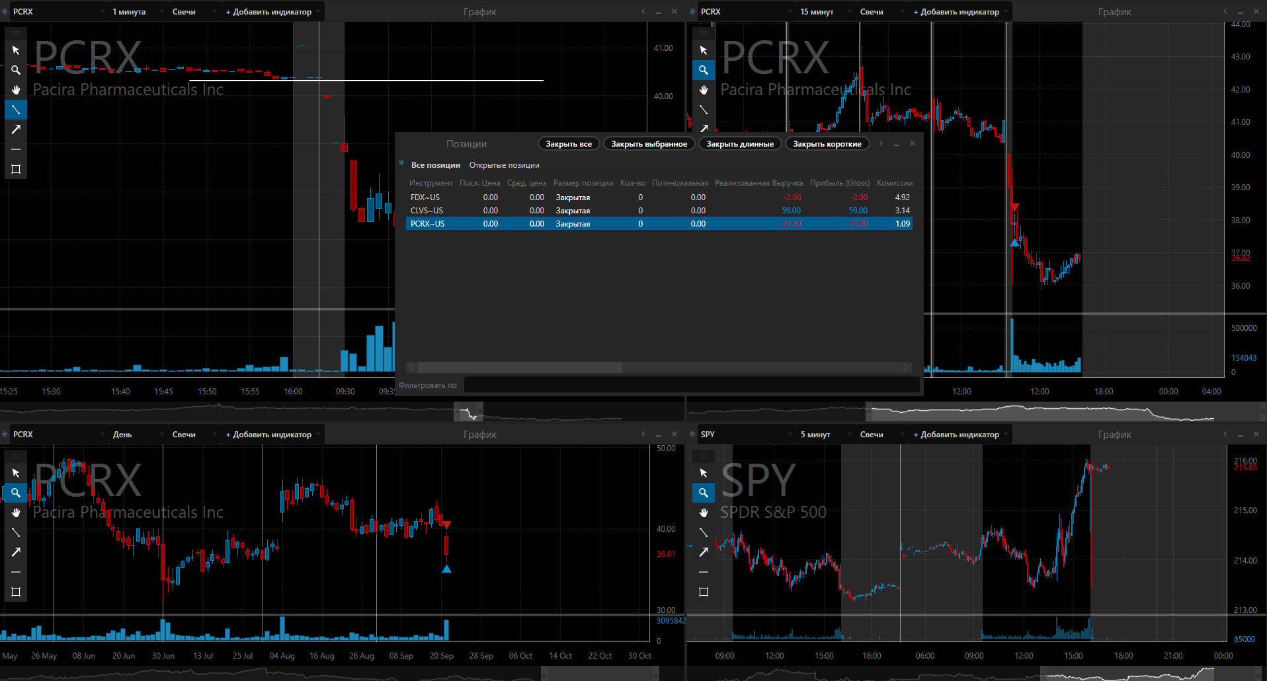Select the arrow drawing tool in PCRX 1-minute chart
The height and width of the screenshot is (681, 1267).
coord(16,129)
